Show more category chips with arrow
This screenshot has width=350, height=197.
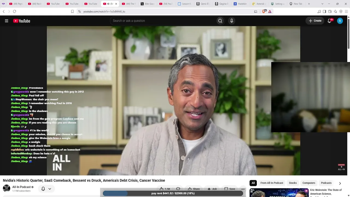(x=340, y=183)
